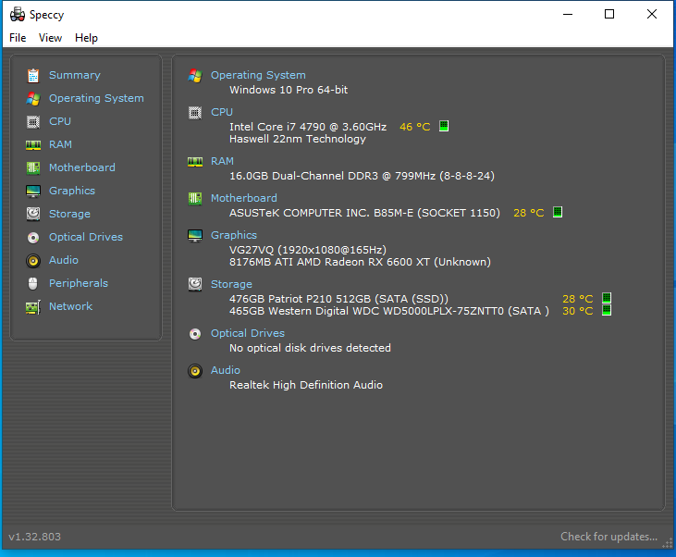
Task: Click the temperature indicator for Western Digital drive
Action: pos(607,310)
